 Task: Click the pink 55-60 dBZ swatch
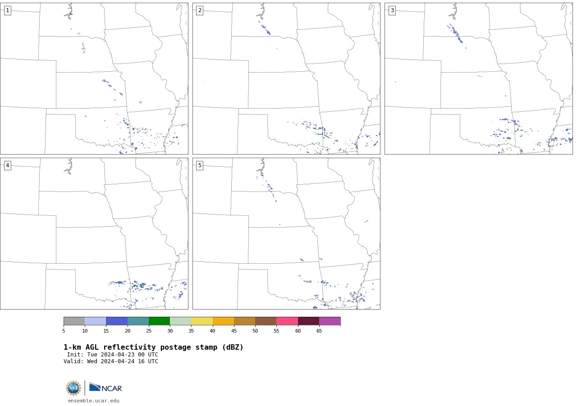pyautogui.click(x=287, y=321)
